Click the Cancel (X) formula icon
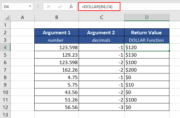Image resolution: width=180 pixels, height=118 pixels. [x=49, y=7]
